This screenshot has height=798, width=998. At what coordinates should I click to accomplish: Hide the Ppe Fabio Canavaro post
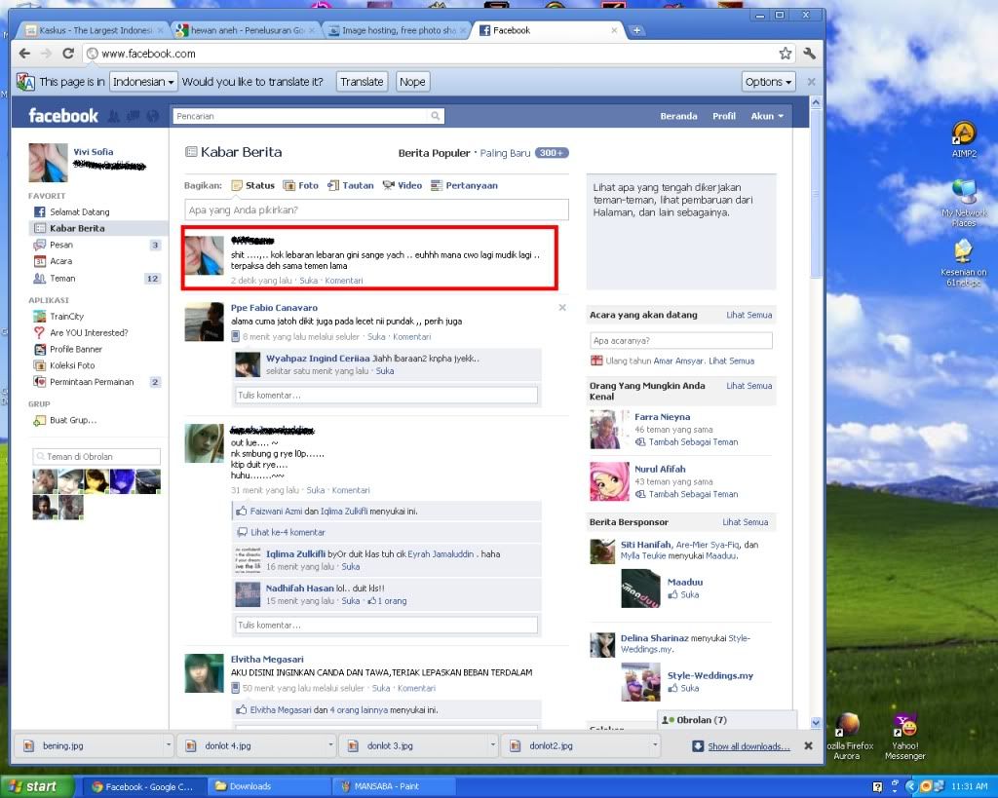click(562, 307)
